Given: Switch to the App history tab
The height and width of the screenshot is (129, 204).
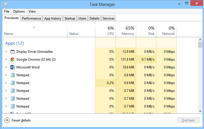Looking at the screenshot, I should (53, 18).
